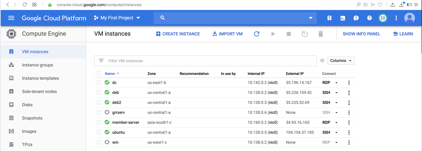
Task: Click the start instance play icon
Action: pyautogui.click(x=273, y=34)
